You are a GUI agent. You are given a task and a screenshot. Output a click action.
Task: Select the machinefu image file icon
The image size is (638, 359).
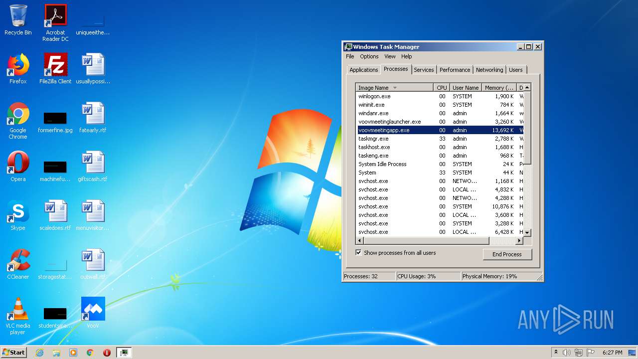(55, 170)
